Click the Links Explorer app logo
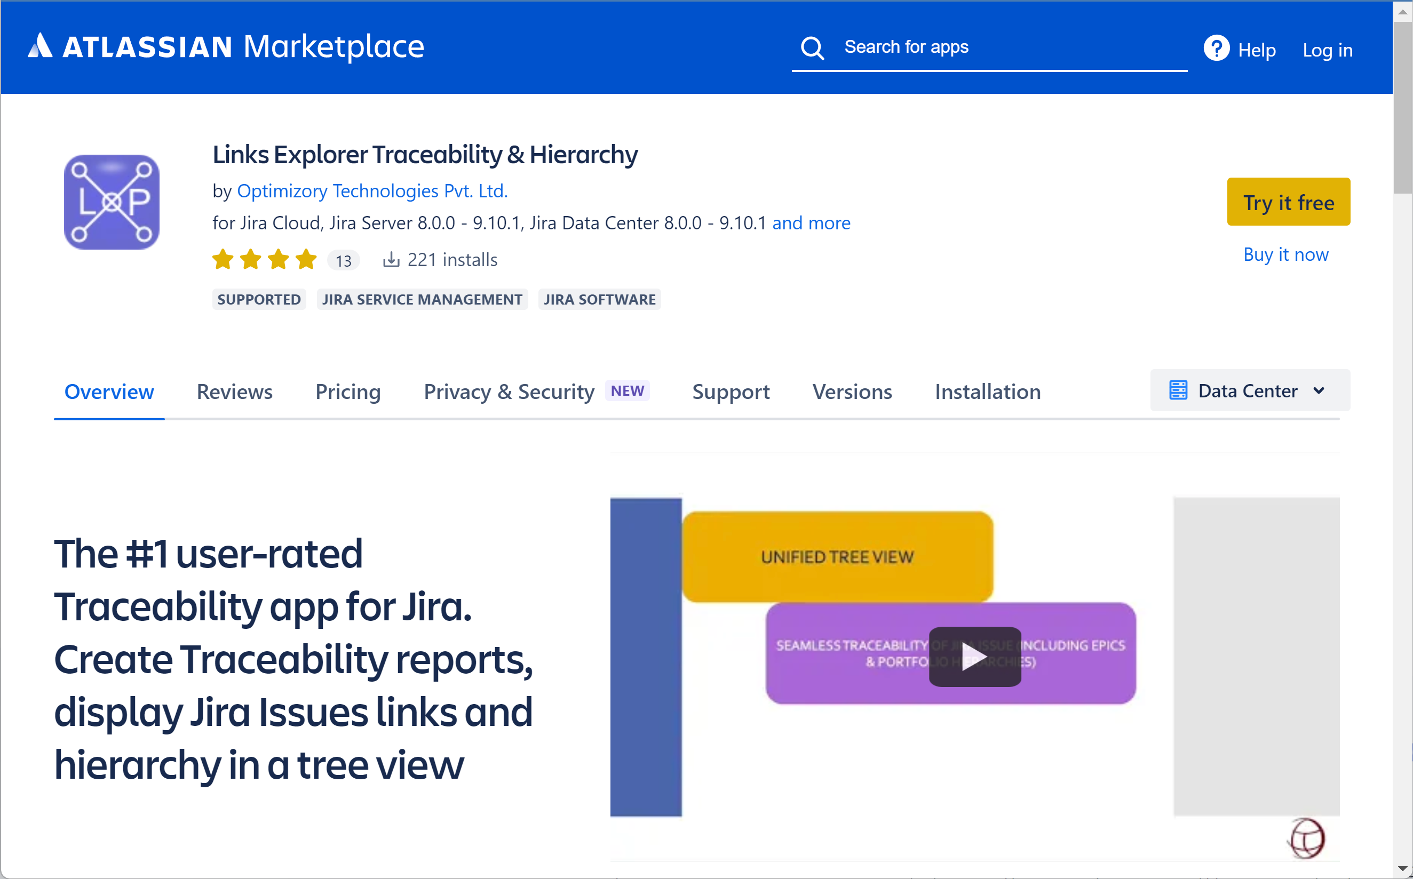The image size is (1413, 879). pyautogui.click(x=110, y=202)
